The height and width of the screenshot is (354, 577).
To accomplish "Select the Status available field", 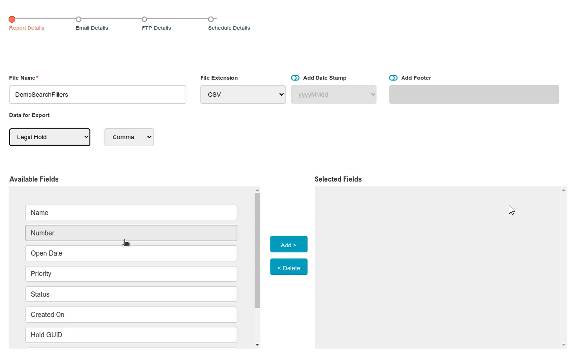I will 131,294.
